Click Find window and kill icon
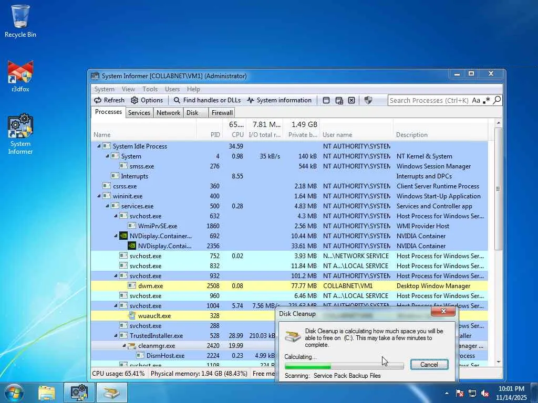 (x=351, y=100)
